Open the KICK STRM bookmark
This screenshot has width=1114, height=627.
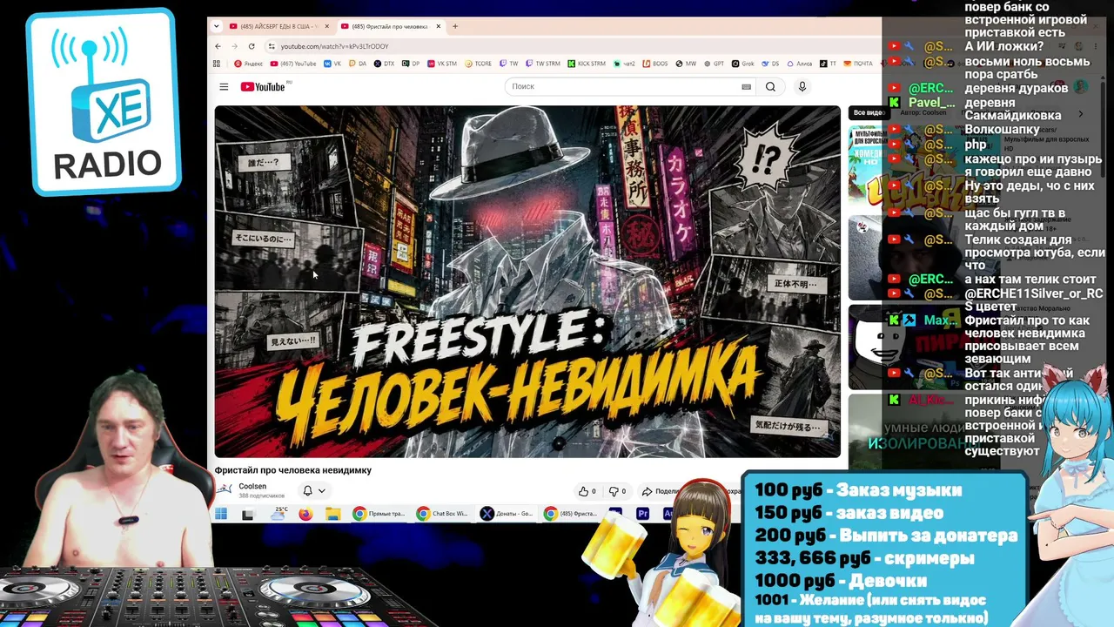coord(586,64)
